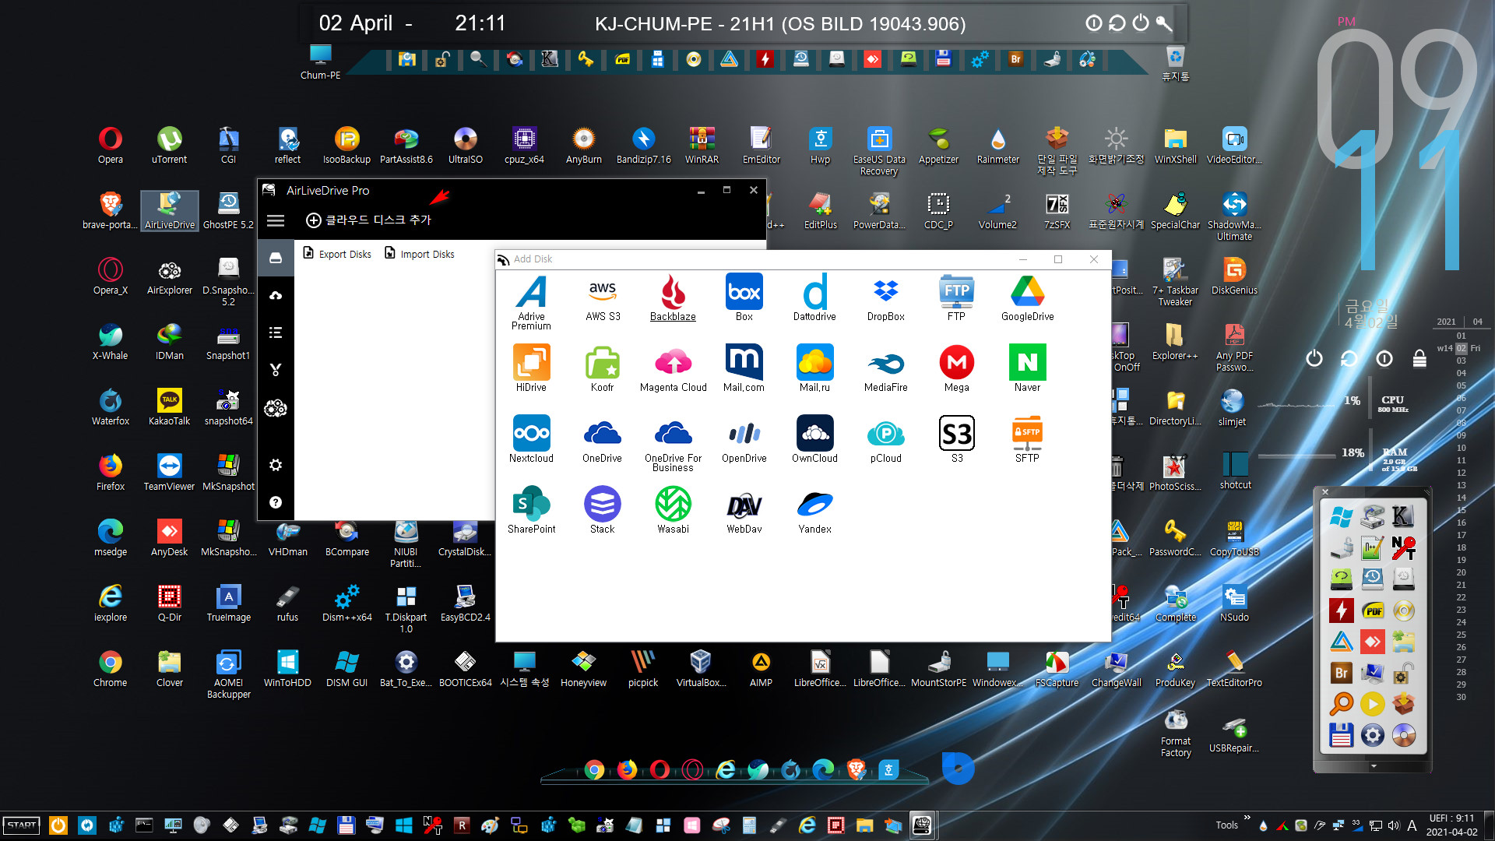Select Wasabi provider
Viewport: 1495px width, 841px height.
[x=673, y=510]
